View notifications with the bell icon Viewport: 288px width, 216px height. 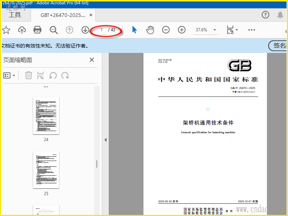coord(280,15)
